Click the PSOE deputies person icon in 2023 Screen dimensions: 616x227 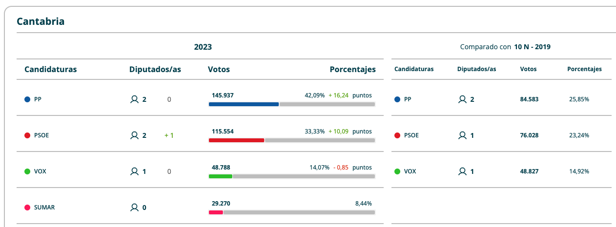tap(134, 135)
